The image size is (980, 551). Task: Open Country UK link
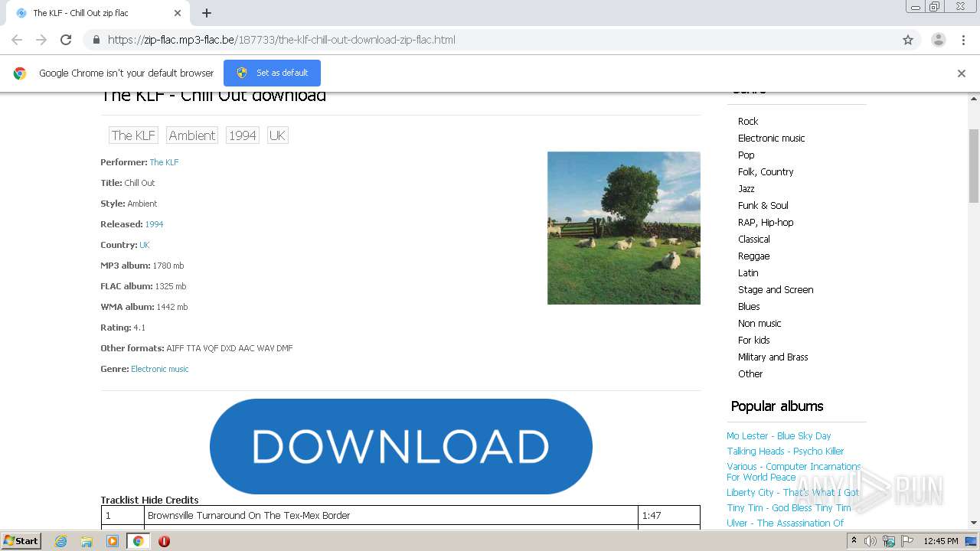[145, 245]
